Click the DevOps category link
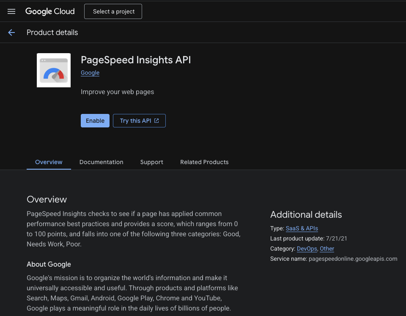 click(x=307, y=248)
